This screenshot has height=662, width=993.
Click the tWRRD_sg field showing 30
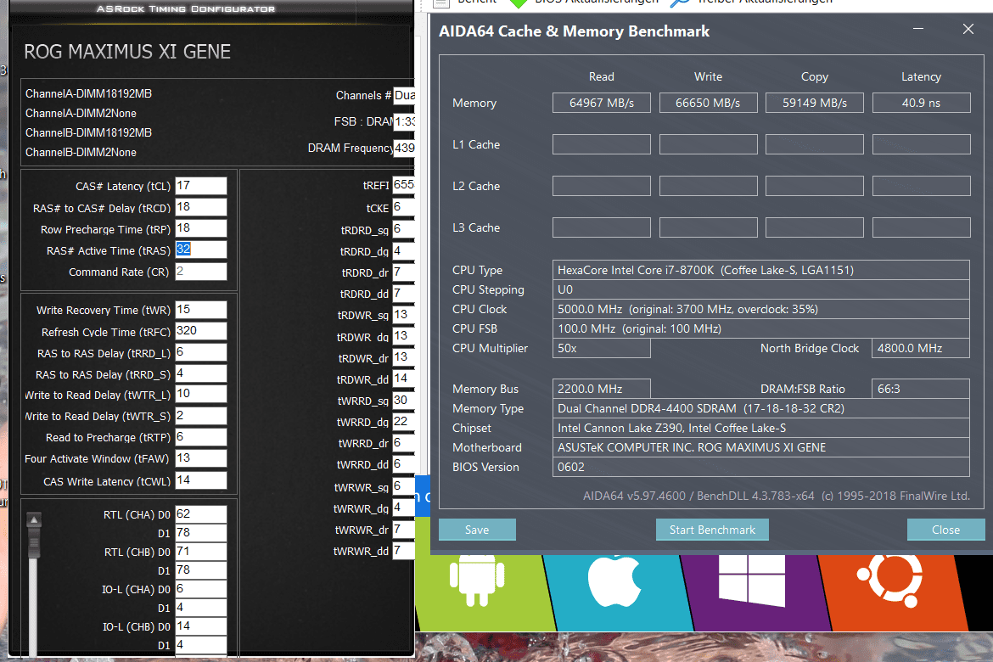pyautogui.click(x=403, y=401)
